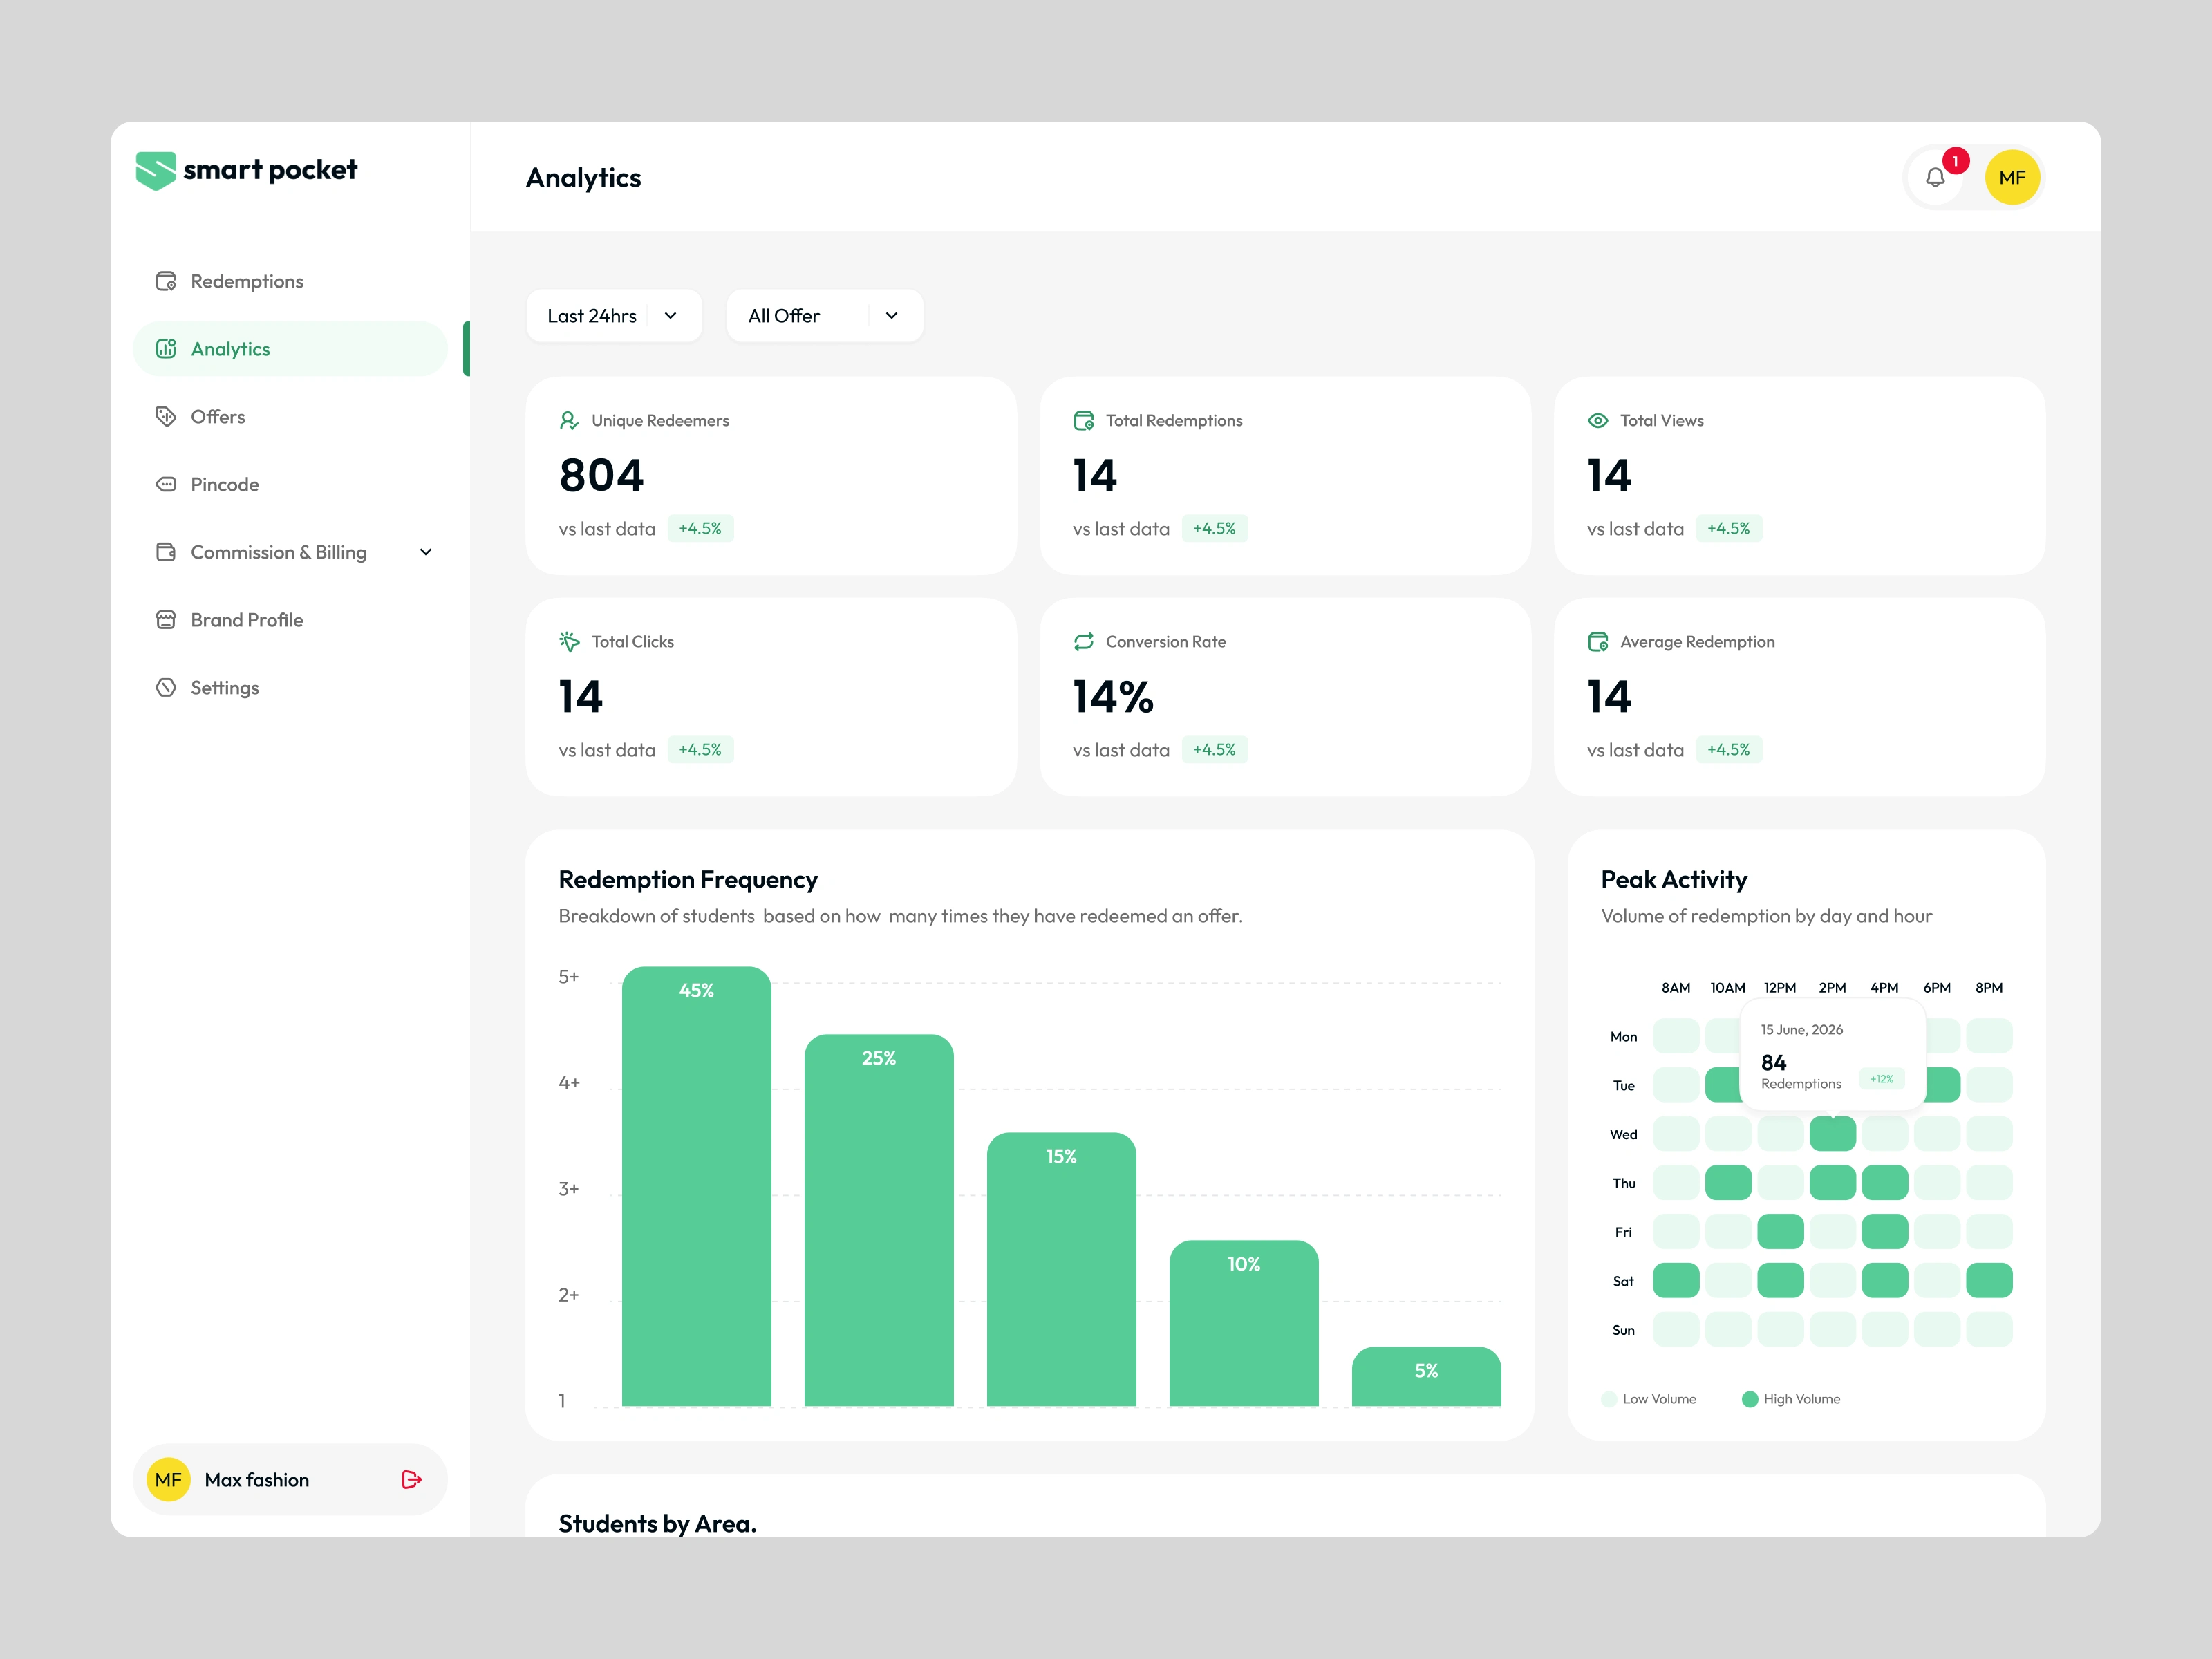
Task: Click the Max fashion account button
Action: tap(290, 1479)
